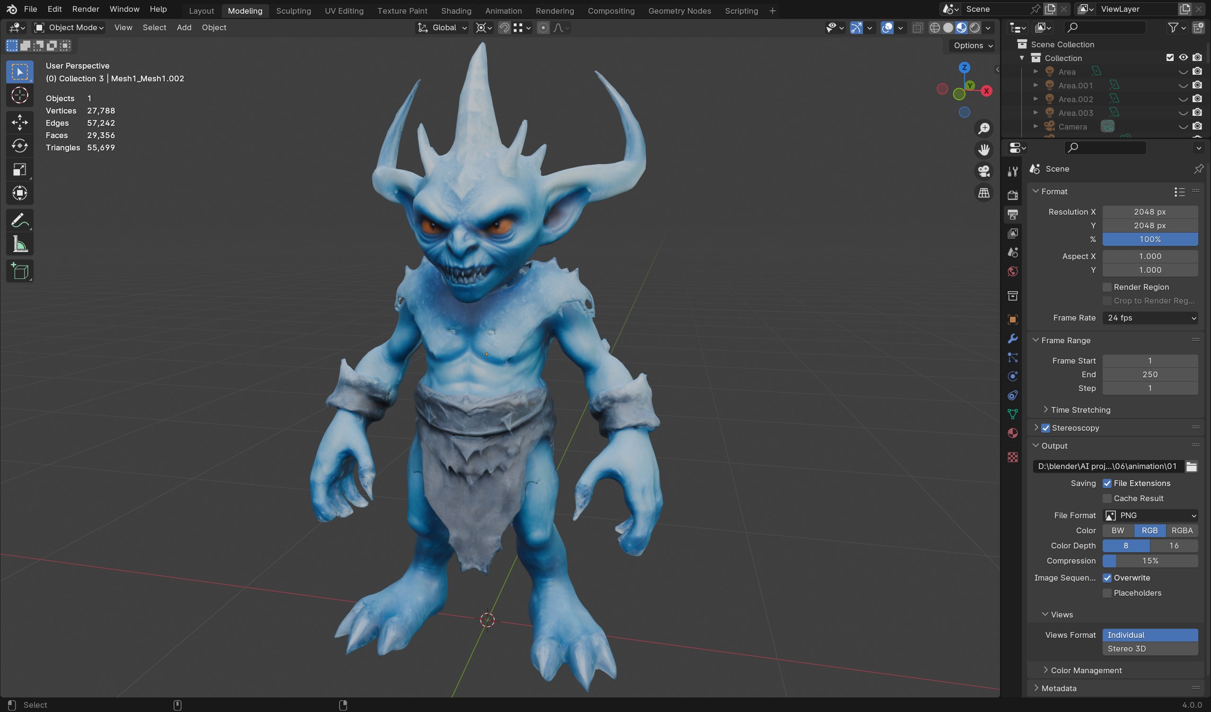Open the Shading workspace tab
This screenshot has height=712, width=1211.
pos(456,10)
